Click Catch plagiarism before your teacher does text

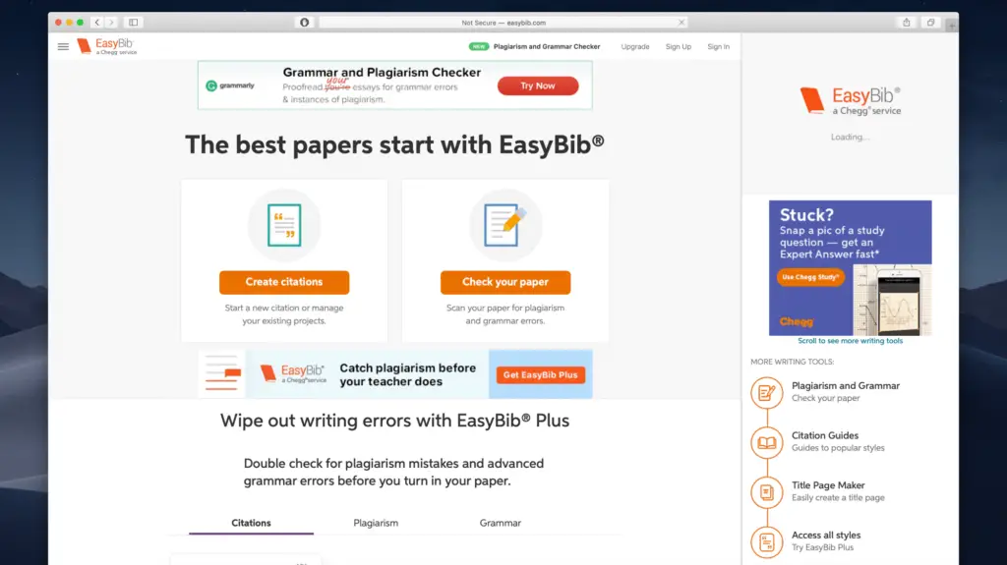[x=407, y=374]
